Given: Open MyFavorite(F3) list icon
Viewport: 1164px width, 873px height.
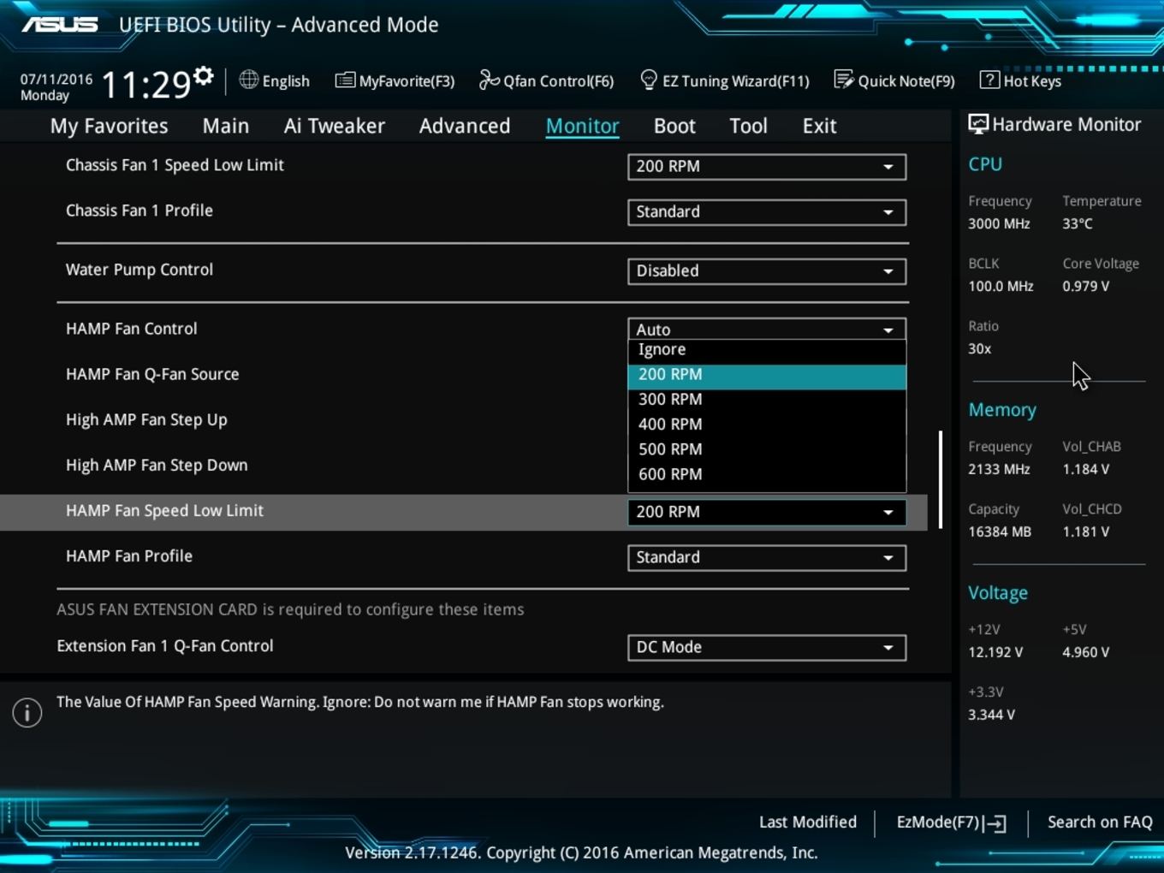Looking at the screenshot, I should click(x=345, y=80).
